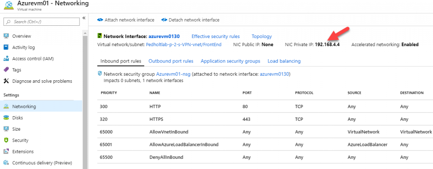The width and height of the screenshot is (433, 169).
Task: Open Continuous delivery (Preview)
Action: coord(41,163)
